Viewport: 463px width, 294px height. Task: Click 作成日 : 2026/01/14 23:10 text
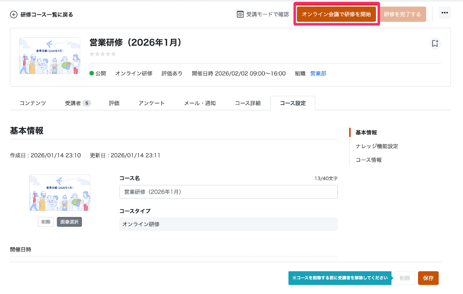(x=45, y=155)
